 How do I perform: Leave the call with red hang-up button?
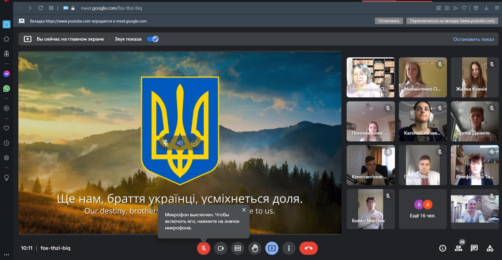click(308, 248)
